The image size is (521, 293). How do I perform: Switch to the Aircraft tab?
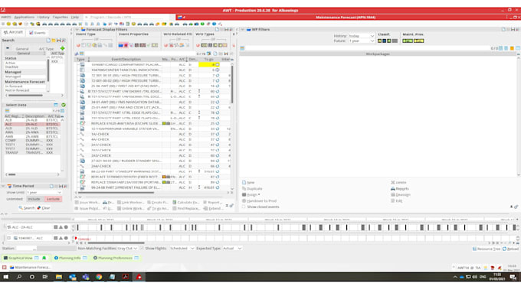13,32
